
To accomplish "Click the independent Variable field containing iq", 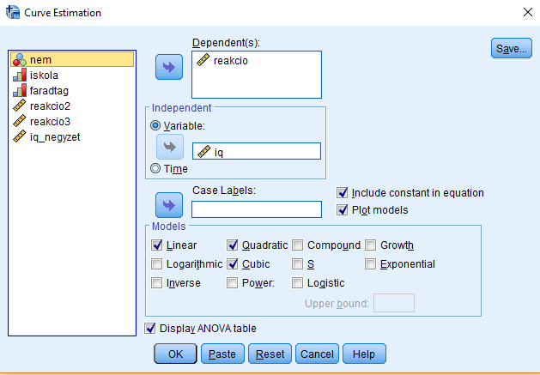I will click(x=257, y=151).
